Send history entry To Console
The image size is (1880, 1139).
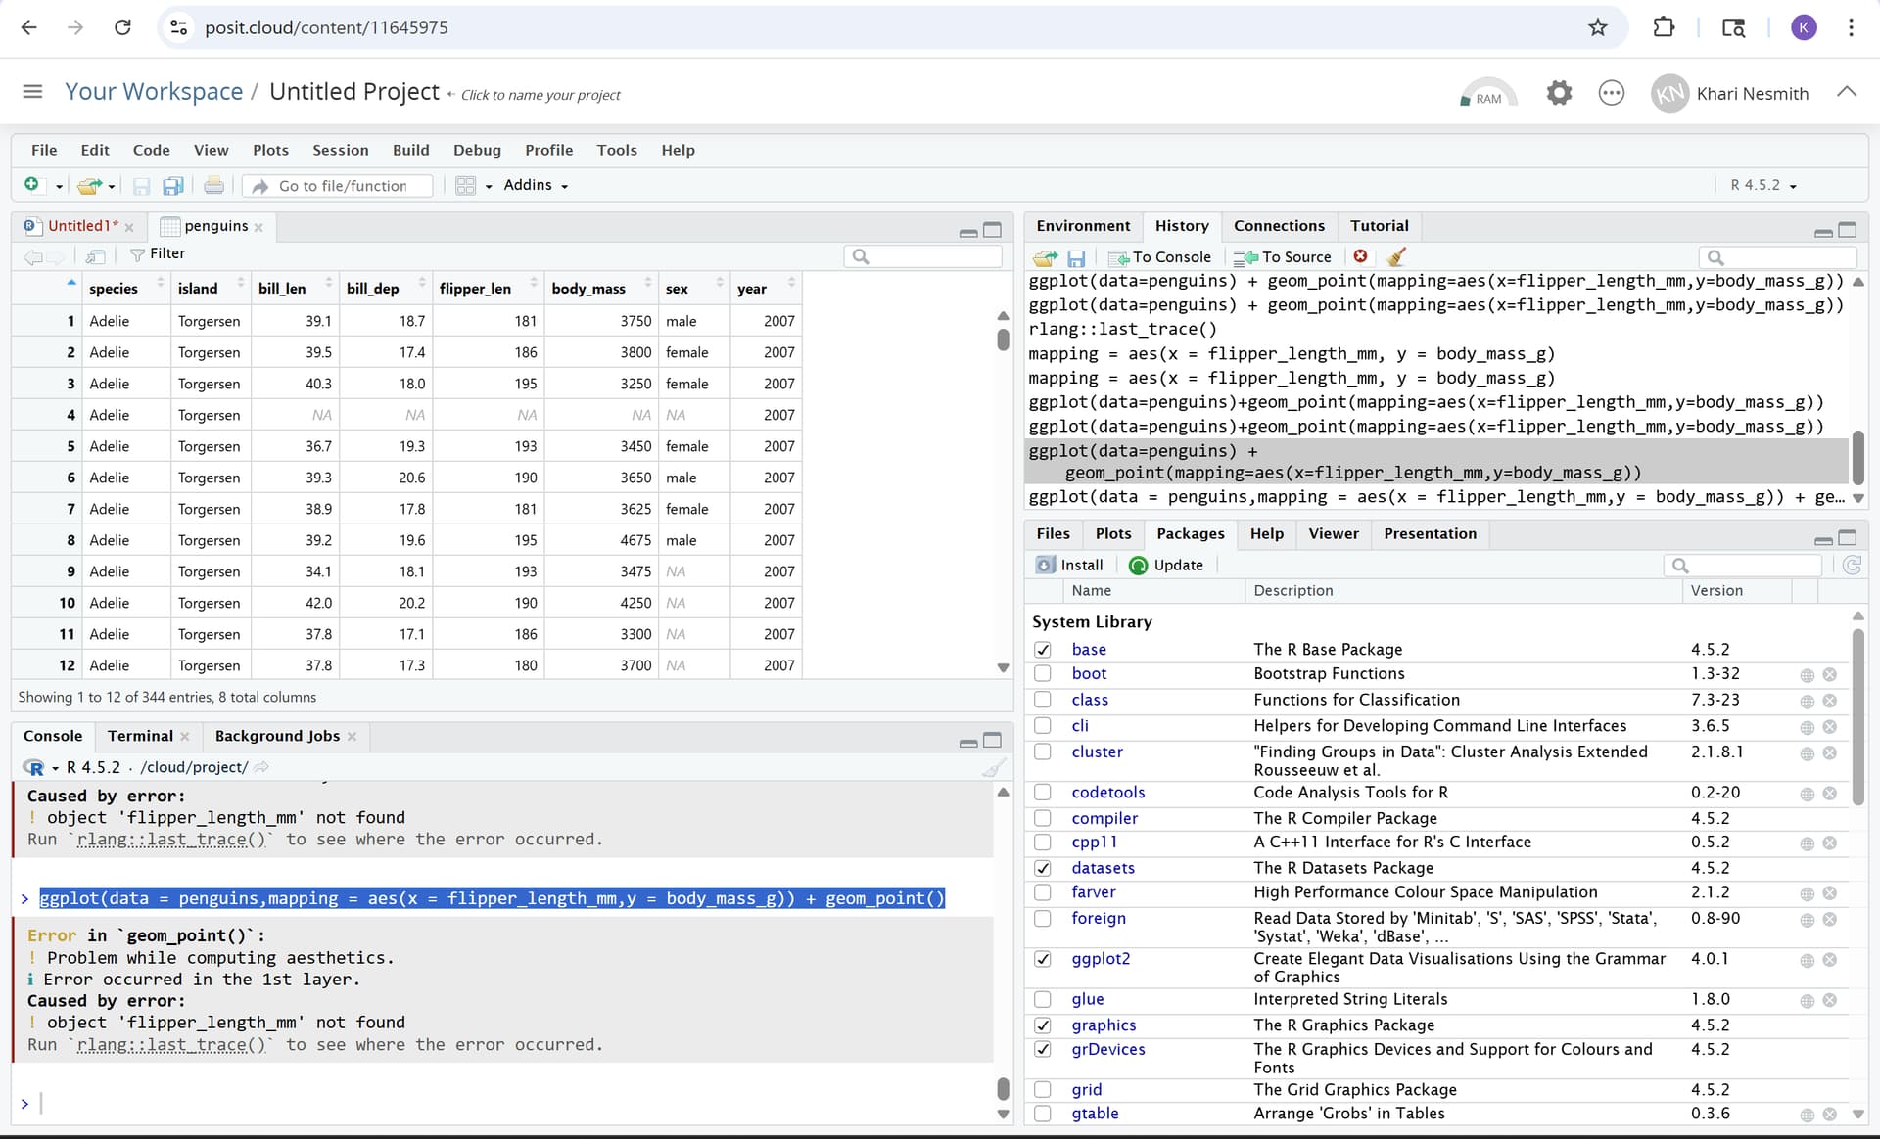point(1159,257)
